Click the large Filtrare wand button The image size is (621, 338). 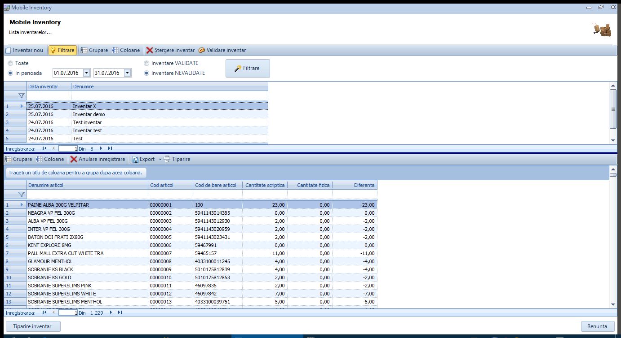(248, 68)
